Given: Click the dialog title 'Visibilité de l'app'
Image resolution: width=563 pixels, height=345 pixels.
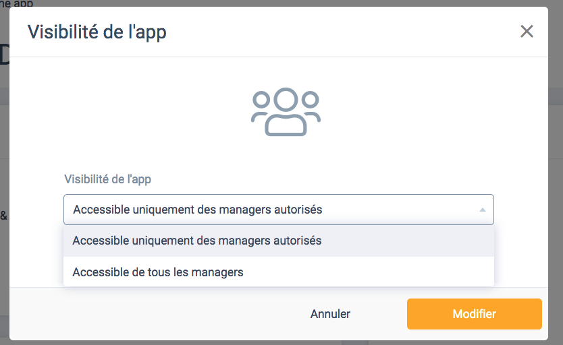Looking at the screenshot, I should pos(97,32).
